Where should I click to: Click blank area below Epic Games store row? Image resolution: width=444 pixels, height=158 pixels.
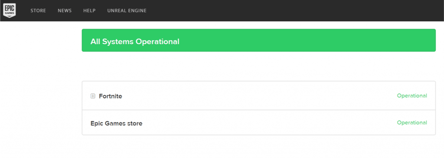tap(258, 147)
